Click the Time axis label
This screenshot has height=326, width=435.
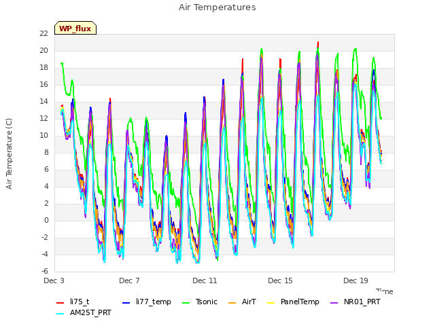[x=385, y=291]
